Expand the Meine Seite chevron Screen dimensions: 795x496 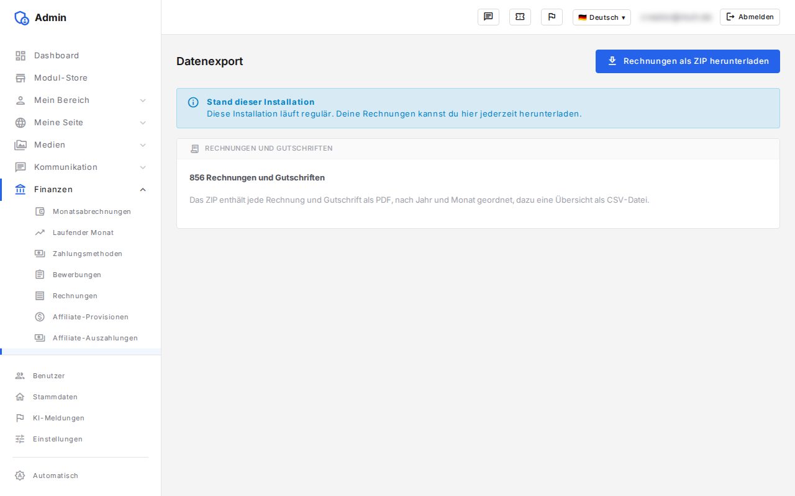coord(143,123)
